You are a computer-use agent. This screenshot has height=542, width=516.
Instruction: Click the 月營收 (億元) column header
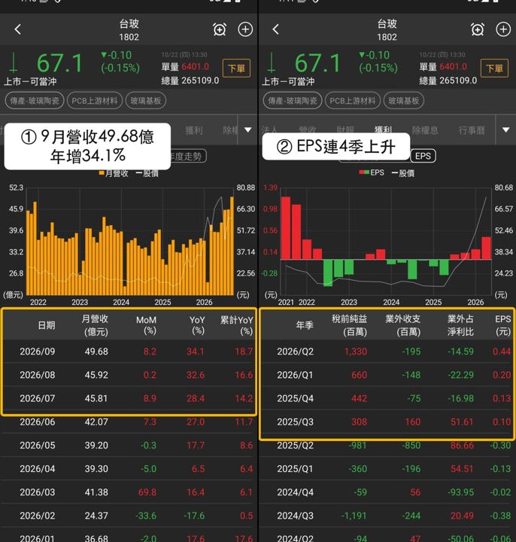pyautogui.click(x=95, y=325)
